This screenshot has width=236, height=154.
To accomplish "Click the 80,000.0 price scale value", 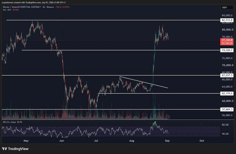I will click(227, 30).
